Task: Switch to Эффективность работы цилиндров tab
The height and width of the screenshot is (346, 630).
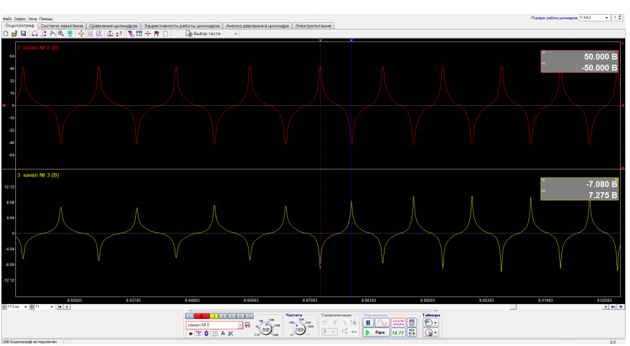Action: [182, 26]
